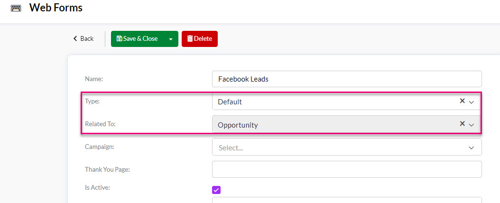Click into the Thank You Page field
500x203 pixels.
pyautogui.click(x=347, y=169)
